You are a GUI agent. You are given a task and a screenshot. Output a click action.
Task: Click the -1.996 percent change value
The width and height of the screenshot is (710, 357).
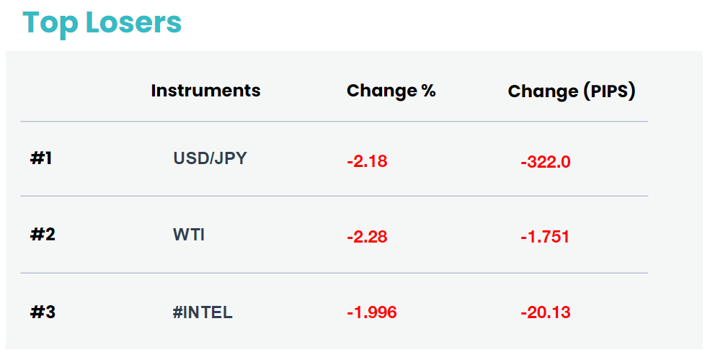pyautogui.click(x=372, y=312)
